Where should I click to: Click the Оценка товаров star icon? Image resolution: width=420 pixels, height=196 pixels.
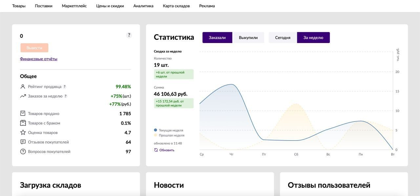click(23, 132)
